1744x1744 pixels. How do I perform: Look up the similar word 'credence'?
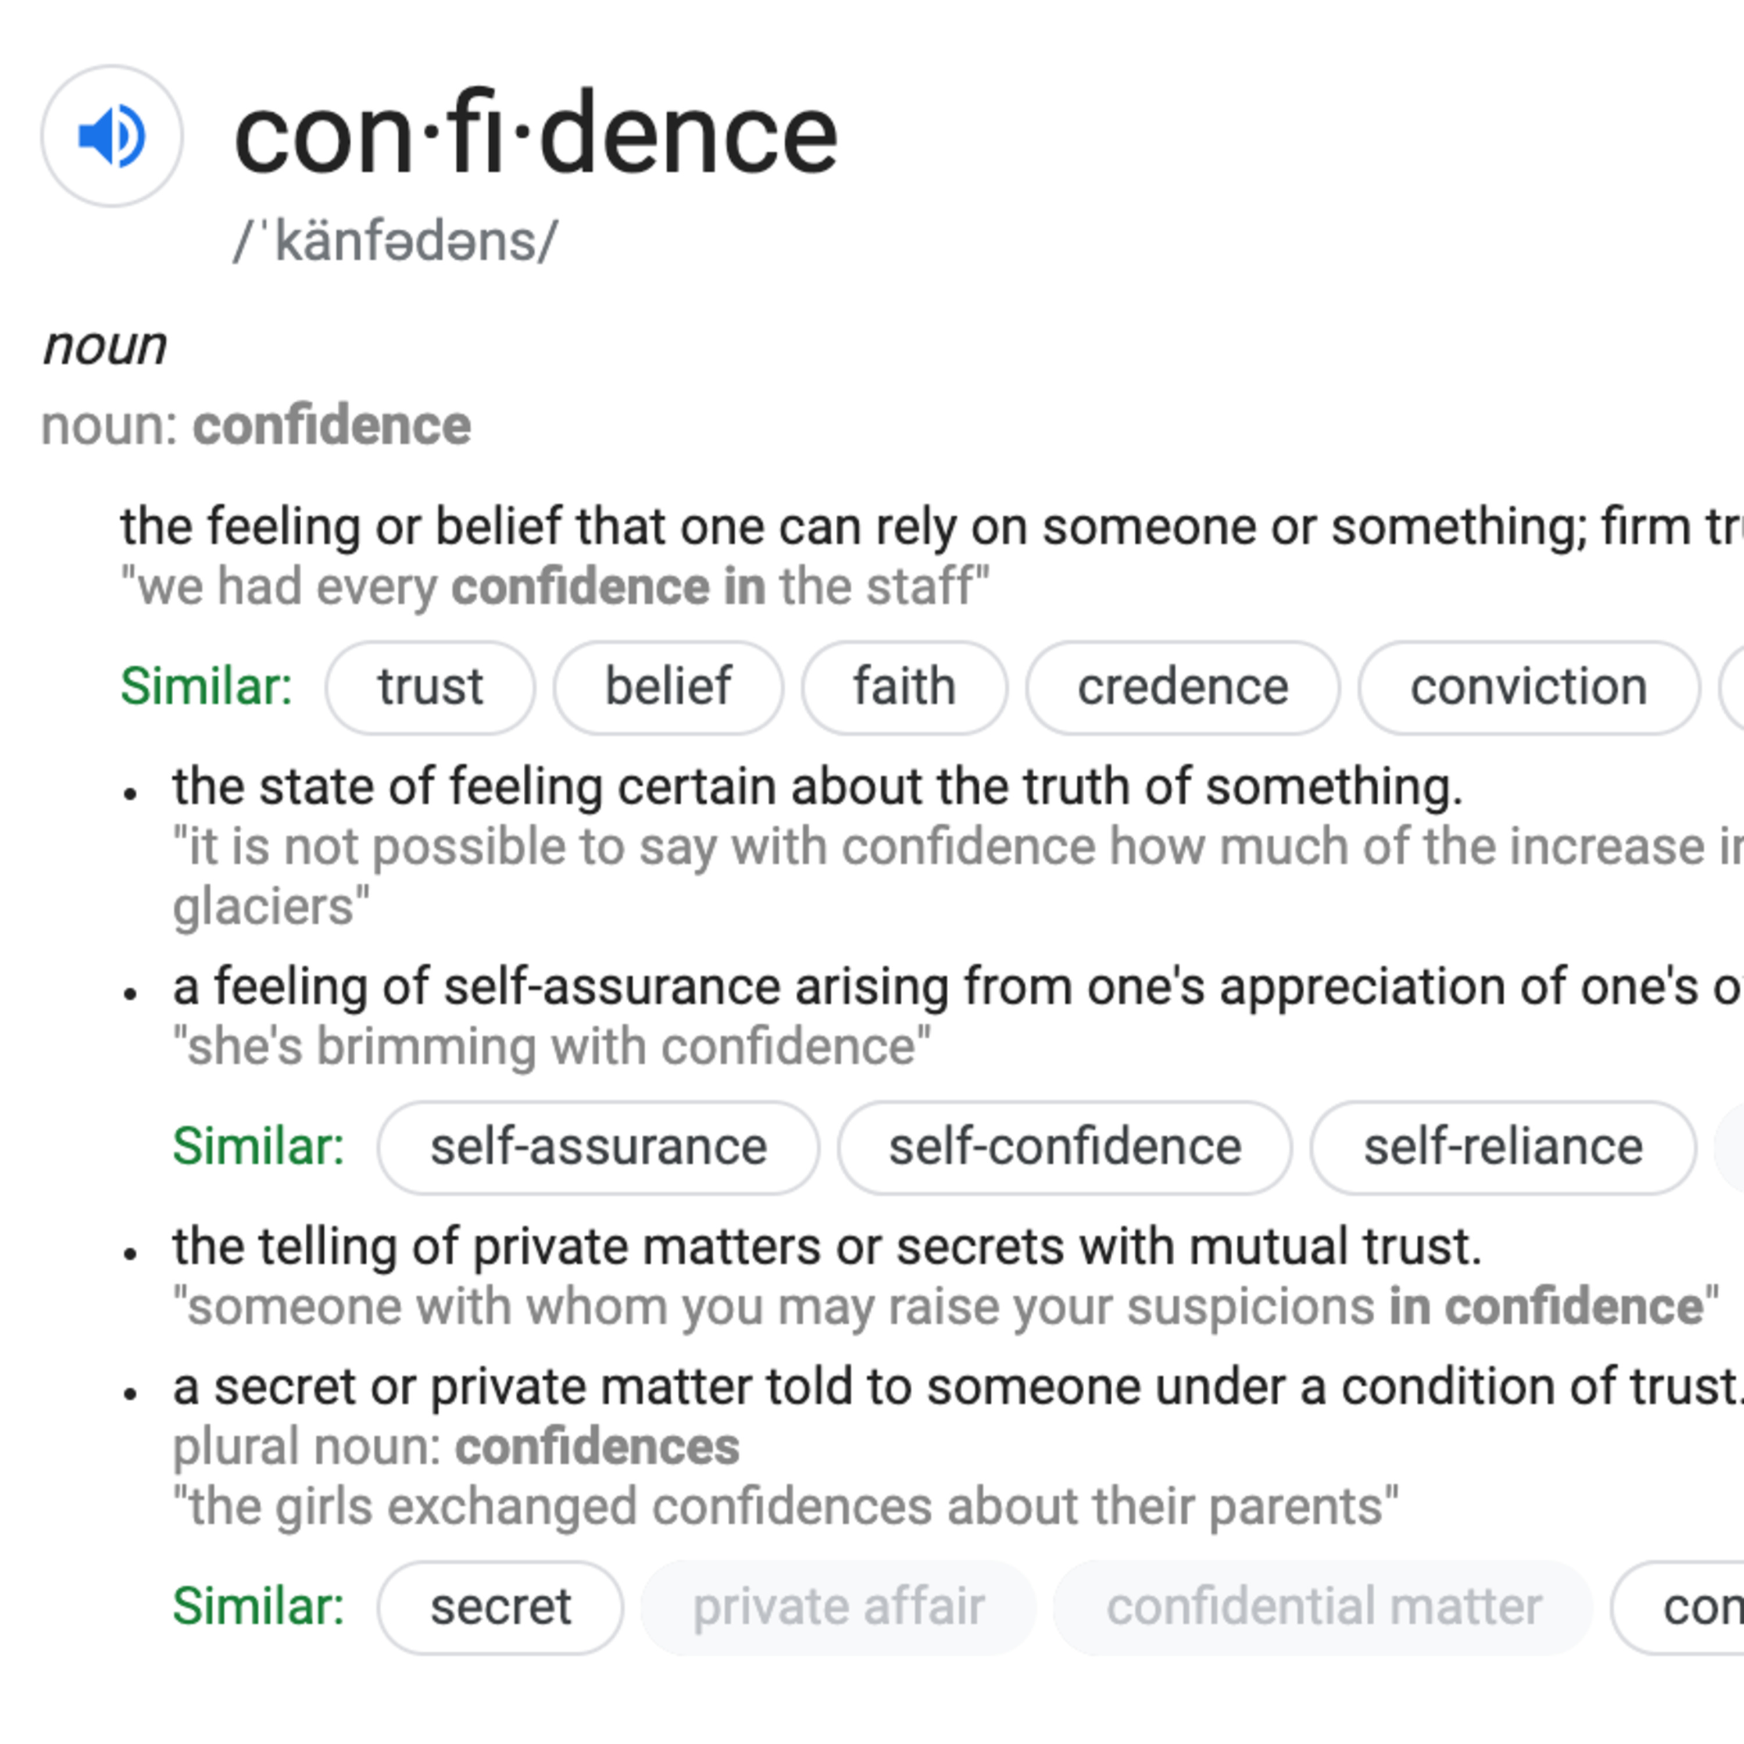[1182, 687]
